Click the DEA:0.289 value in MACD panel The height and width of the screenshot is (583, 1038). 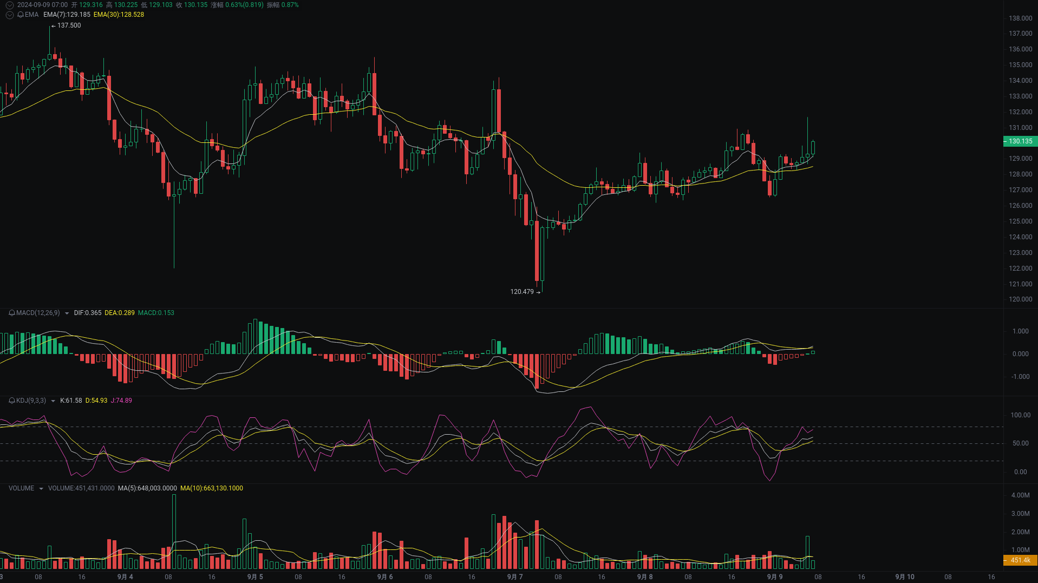(x=120, y=313)
